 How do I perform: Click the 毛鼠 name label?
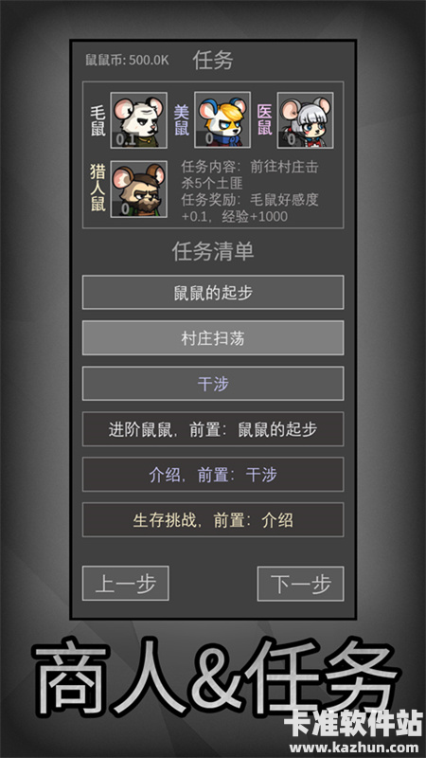click(98, 121)
